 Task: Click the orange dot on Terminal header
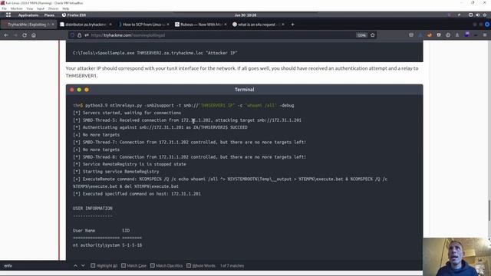(87, 90)
